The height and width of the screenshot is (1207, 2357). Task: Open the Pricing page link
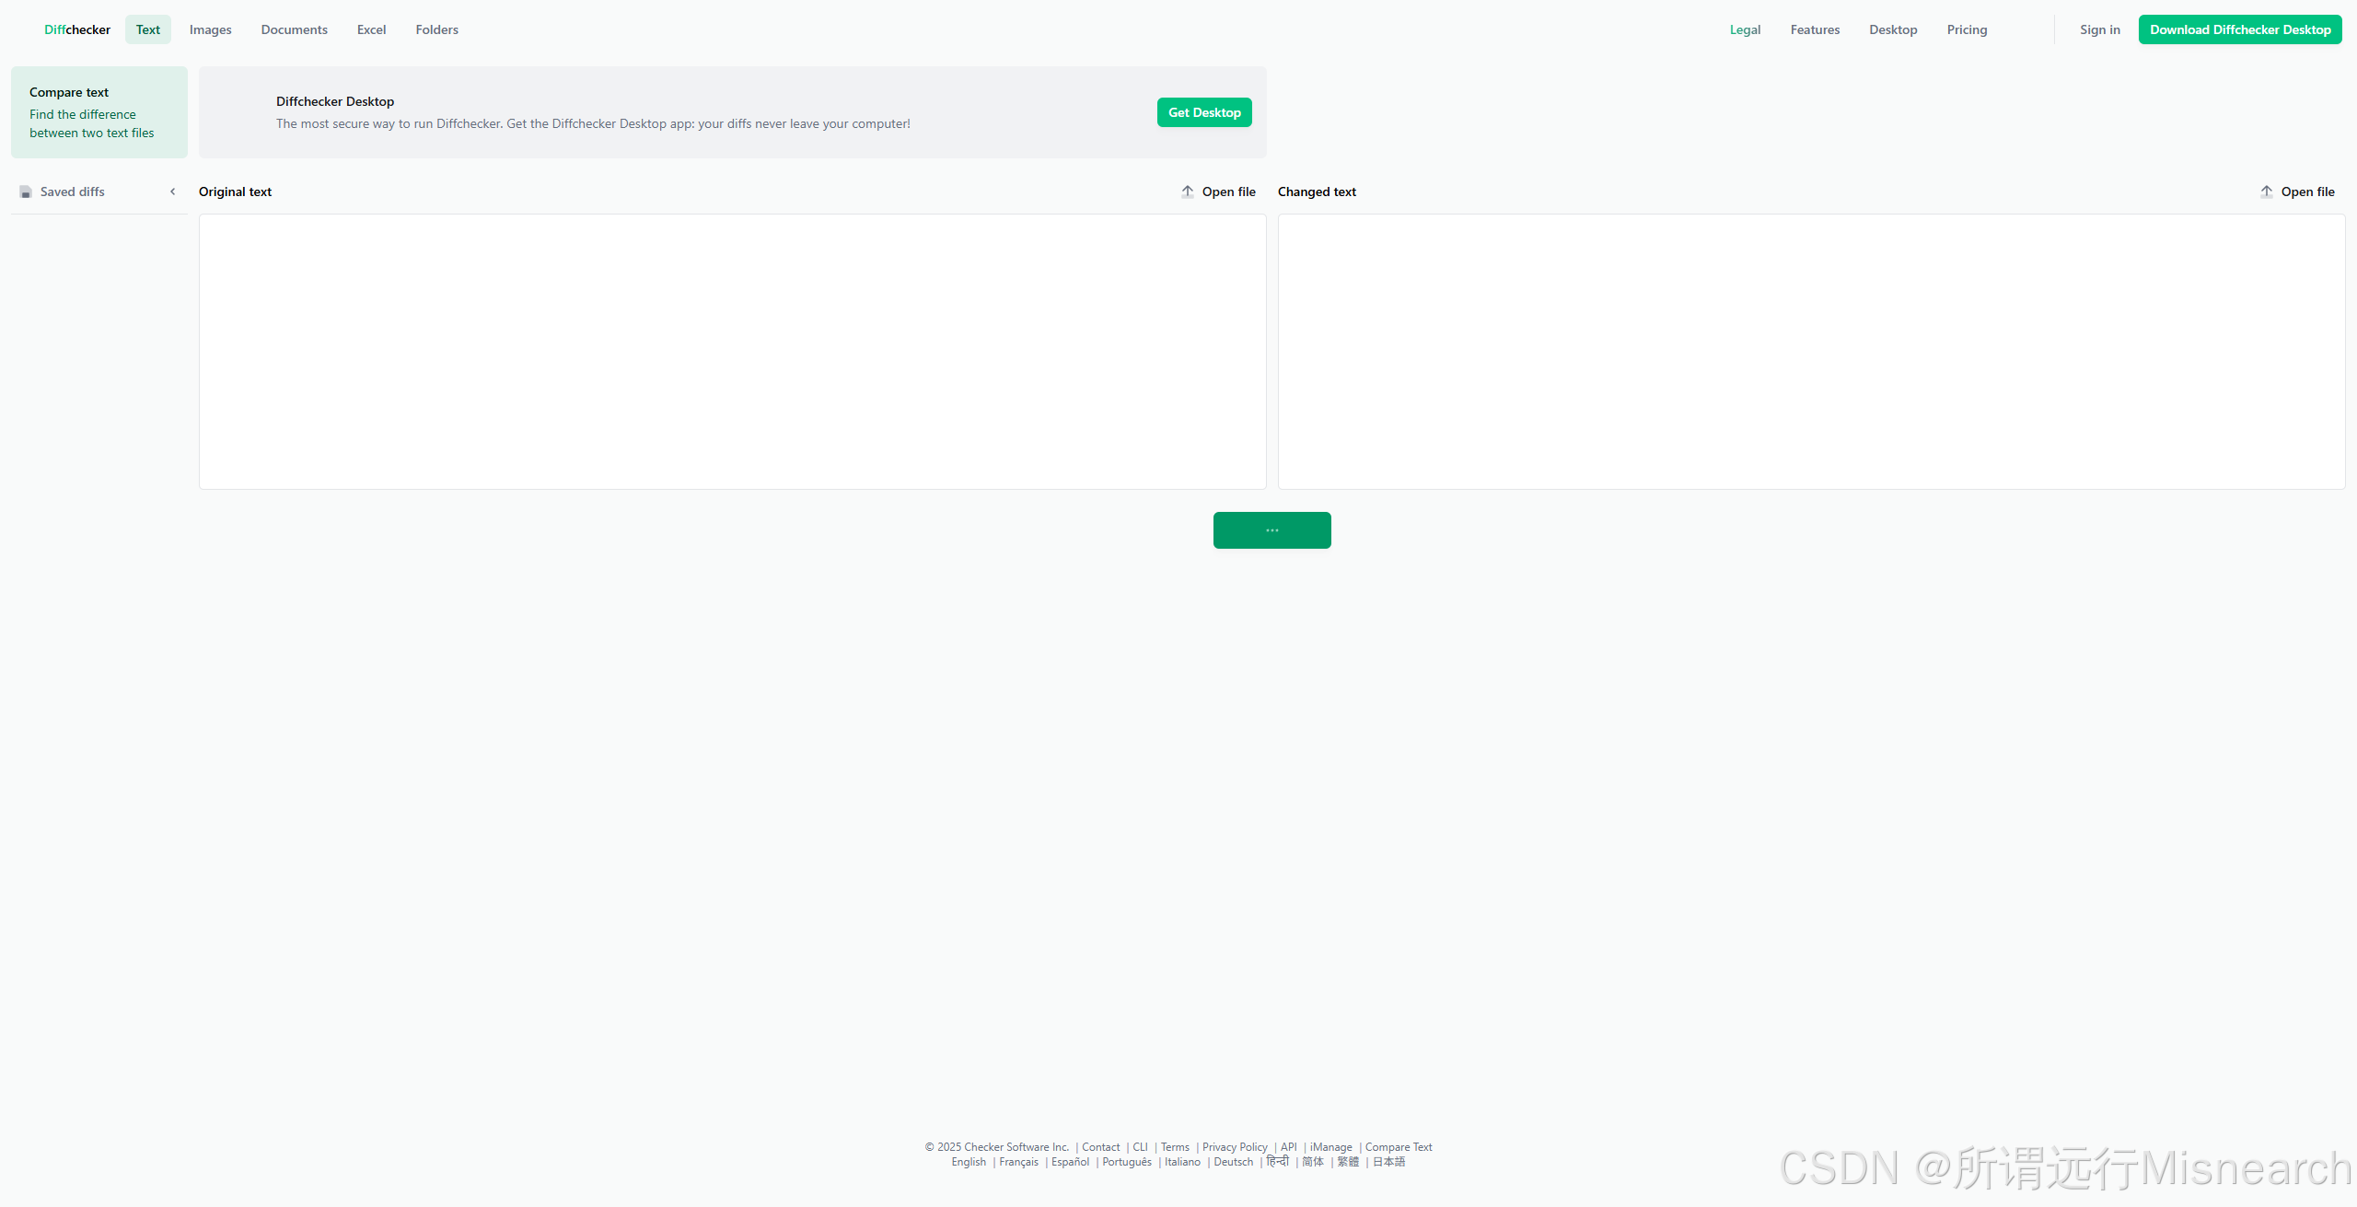pyautogui.click(x=1967, y=29)
